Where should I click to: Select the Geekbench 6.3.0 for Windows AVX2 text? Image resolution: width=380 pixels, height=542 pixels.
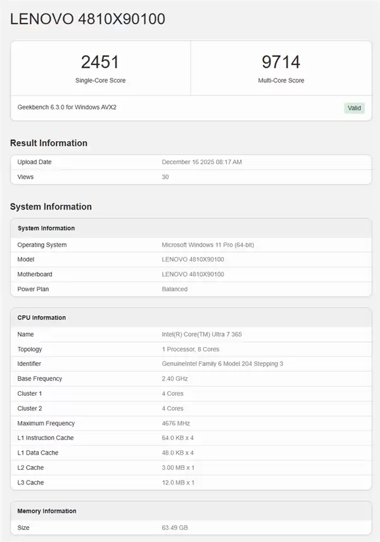(x=66, y=107)
